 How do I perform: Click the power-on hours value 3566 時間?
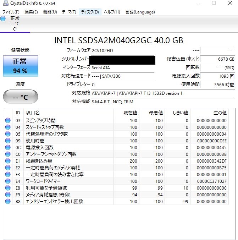[x=218, y=84]
